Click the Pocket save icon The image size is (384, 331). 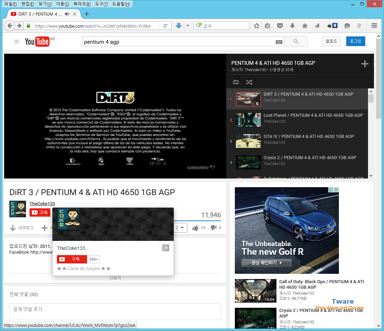(x=280, y=26)
